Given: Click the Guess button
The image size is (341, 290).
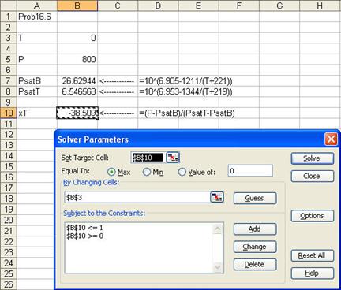Looking at the screenshot, I should (x=255, y=198).
